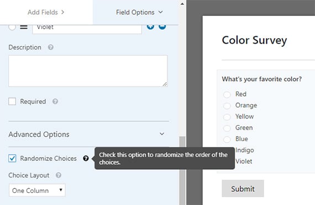Click the remove choice minus icon beside Violet

(x=162, y=27)
